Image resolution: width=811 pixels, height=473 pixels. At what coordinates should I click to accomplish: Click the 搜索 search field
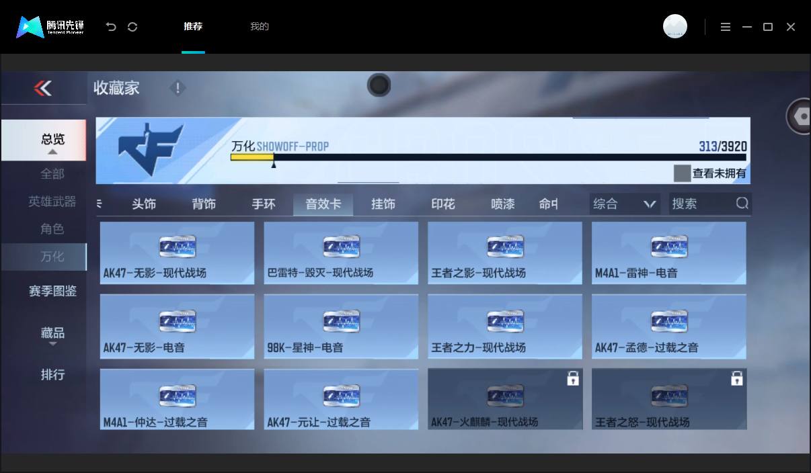(710, 204)
